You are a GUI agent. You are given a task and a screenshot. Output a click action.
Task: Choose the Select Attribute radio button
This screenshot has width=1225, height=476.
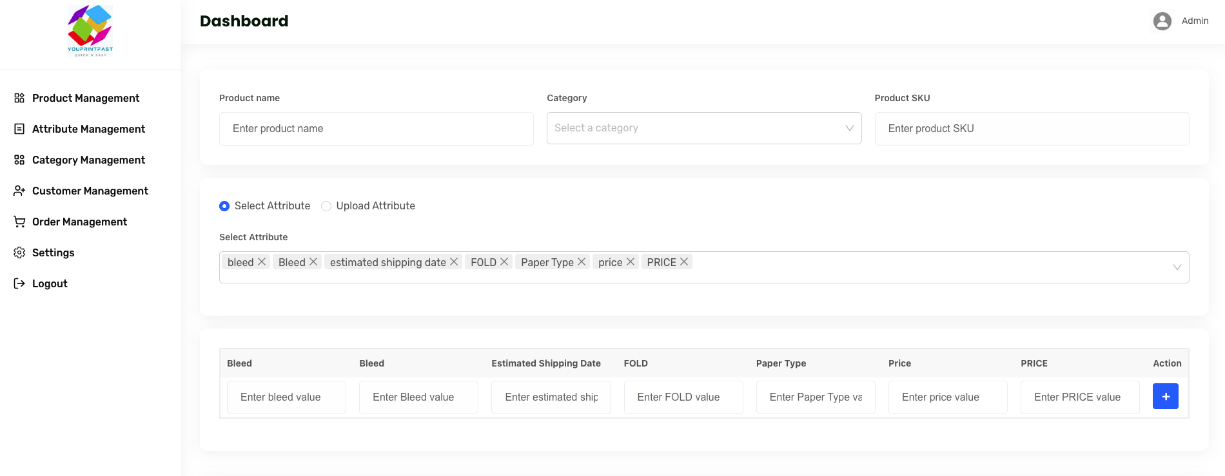click(x=224, y=206)
